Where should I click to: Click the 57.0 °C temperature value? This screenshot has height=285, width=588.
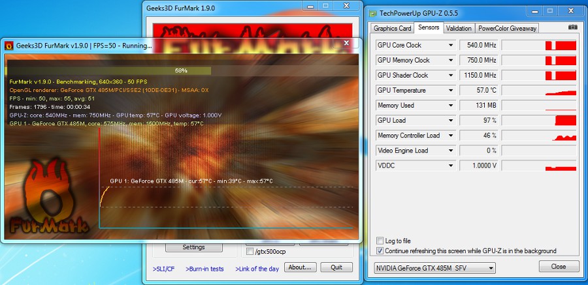coord(479,90)
